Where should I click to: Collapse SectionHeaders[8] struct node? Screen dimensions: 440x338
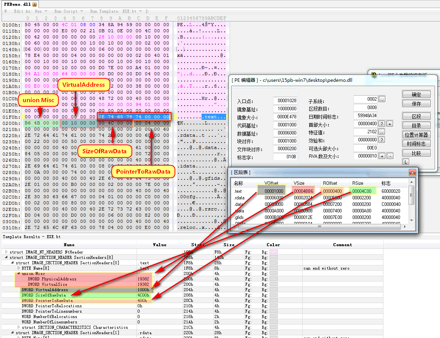(x=6, y=257)
